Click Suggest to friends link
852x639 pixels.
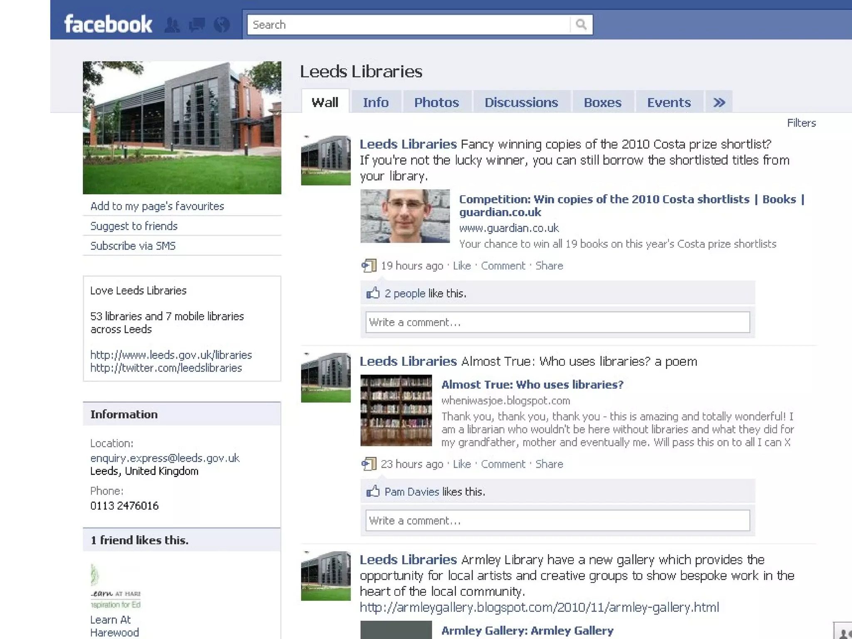pos(134,226)
